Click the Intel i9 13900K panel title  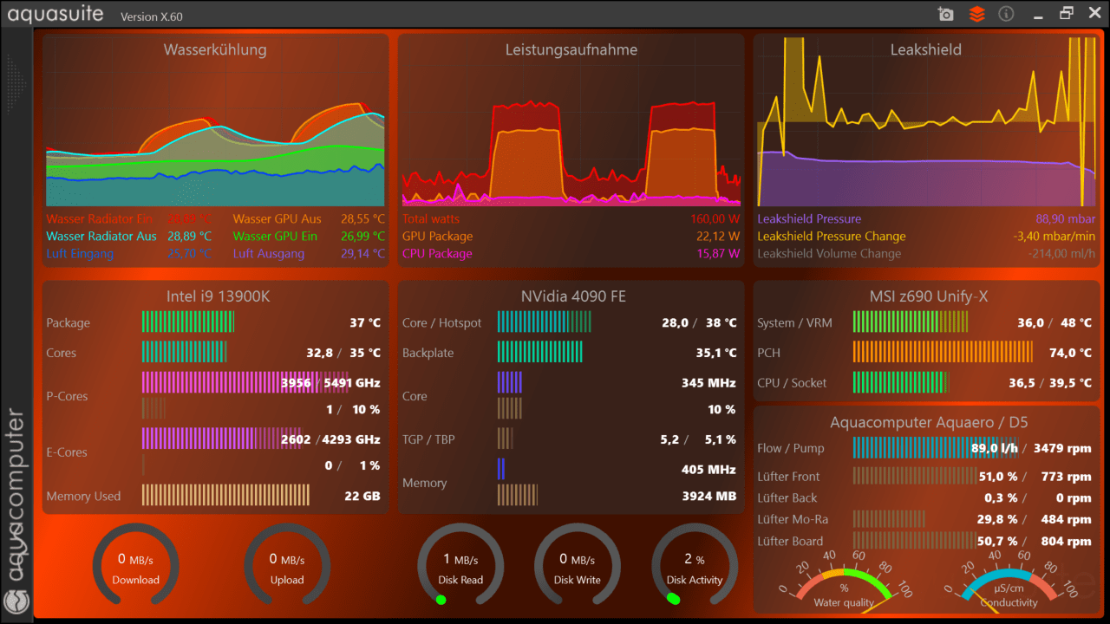[x=219, y=296]
